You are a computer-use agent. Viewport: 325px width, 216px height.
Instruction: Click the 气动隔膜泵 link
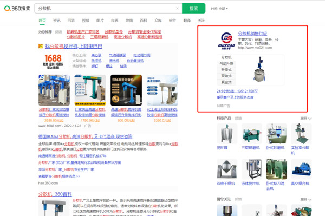pos(118,55)
